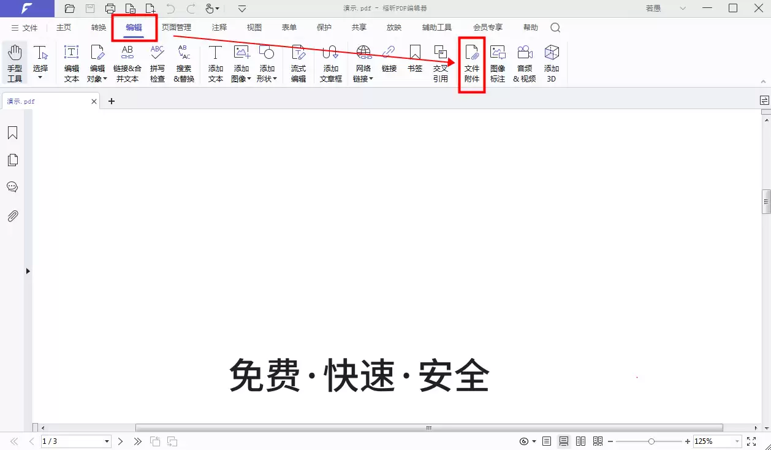Enable two-page facing view mode

coord(581,441)
